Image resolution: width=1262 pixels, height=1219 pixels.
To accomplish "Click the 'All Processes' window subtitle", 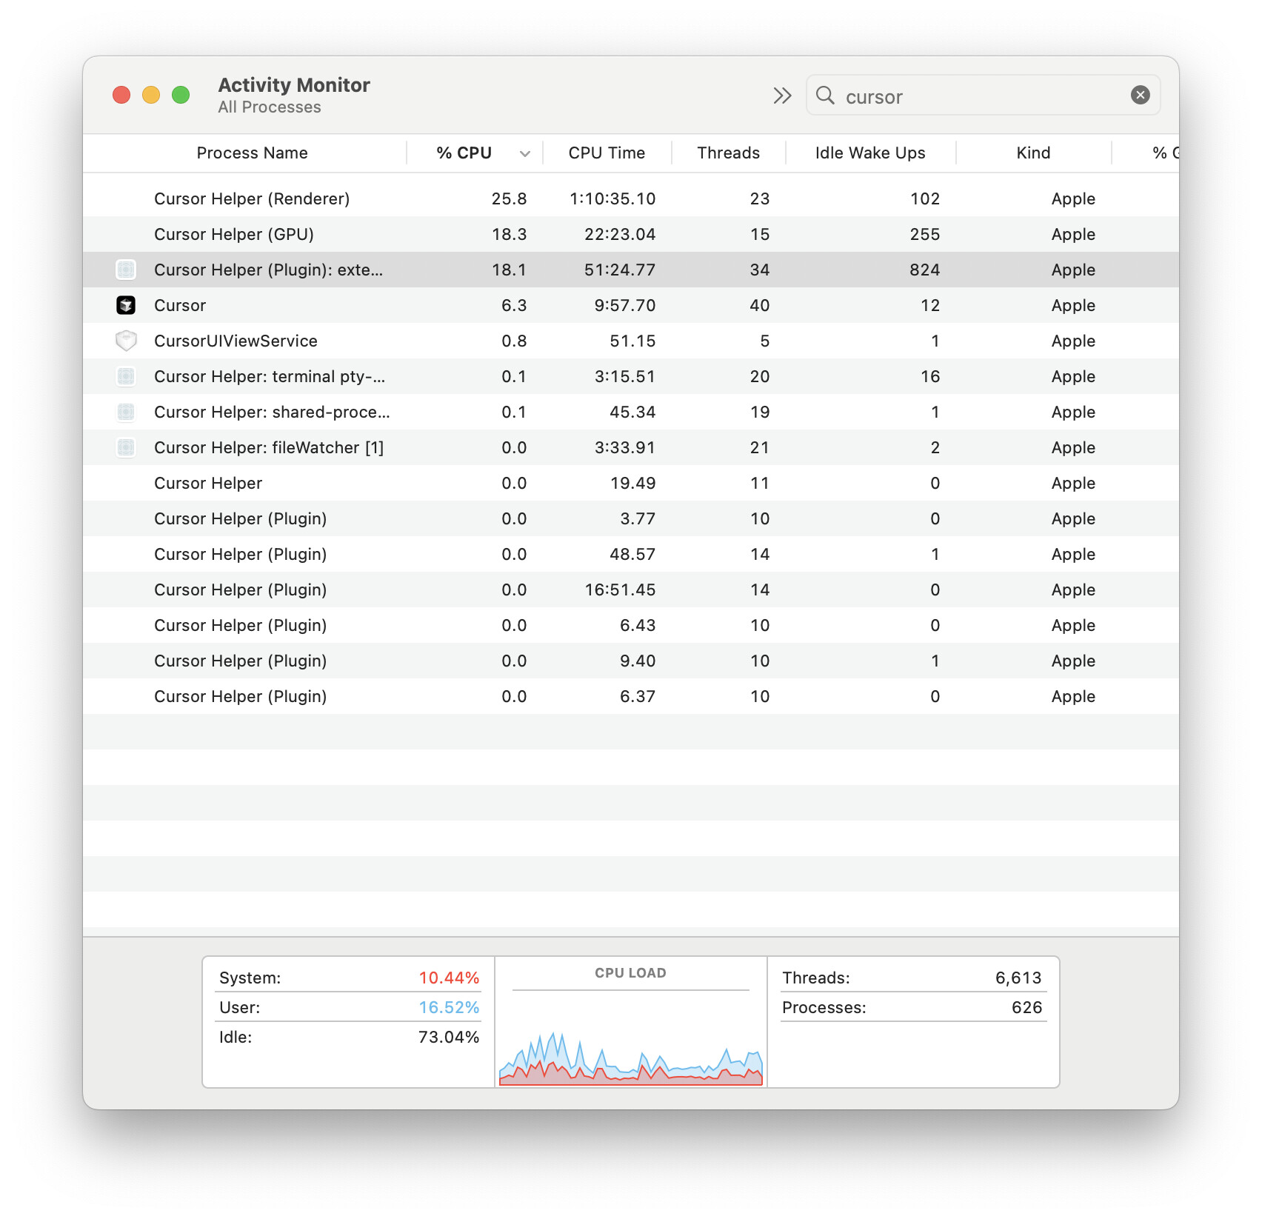I will (270, 107).
